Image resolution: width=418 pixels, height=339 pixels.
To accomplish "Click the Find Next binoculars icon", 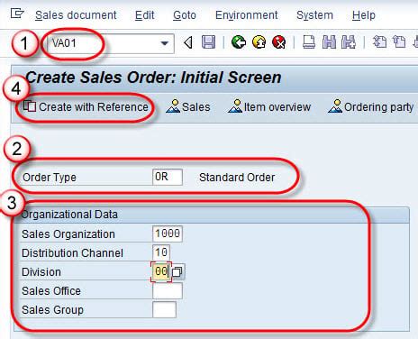I will (349, 42).
